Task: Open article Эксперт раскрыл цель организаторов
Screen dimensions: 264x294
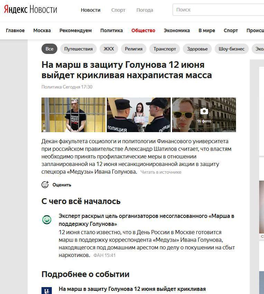Action: [x=146, y=220]
